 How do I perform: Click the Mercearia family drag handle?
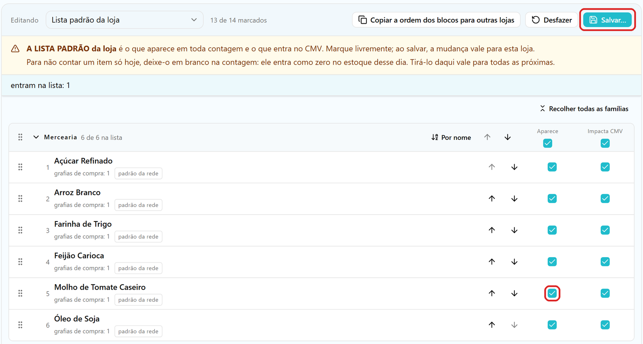point(20,137)
